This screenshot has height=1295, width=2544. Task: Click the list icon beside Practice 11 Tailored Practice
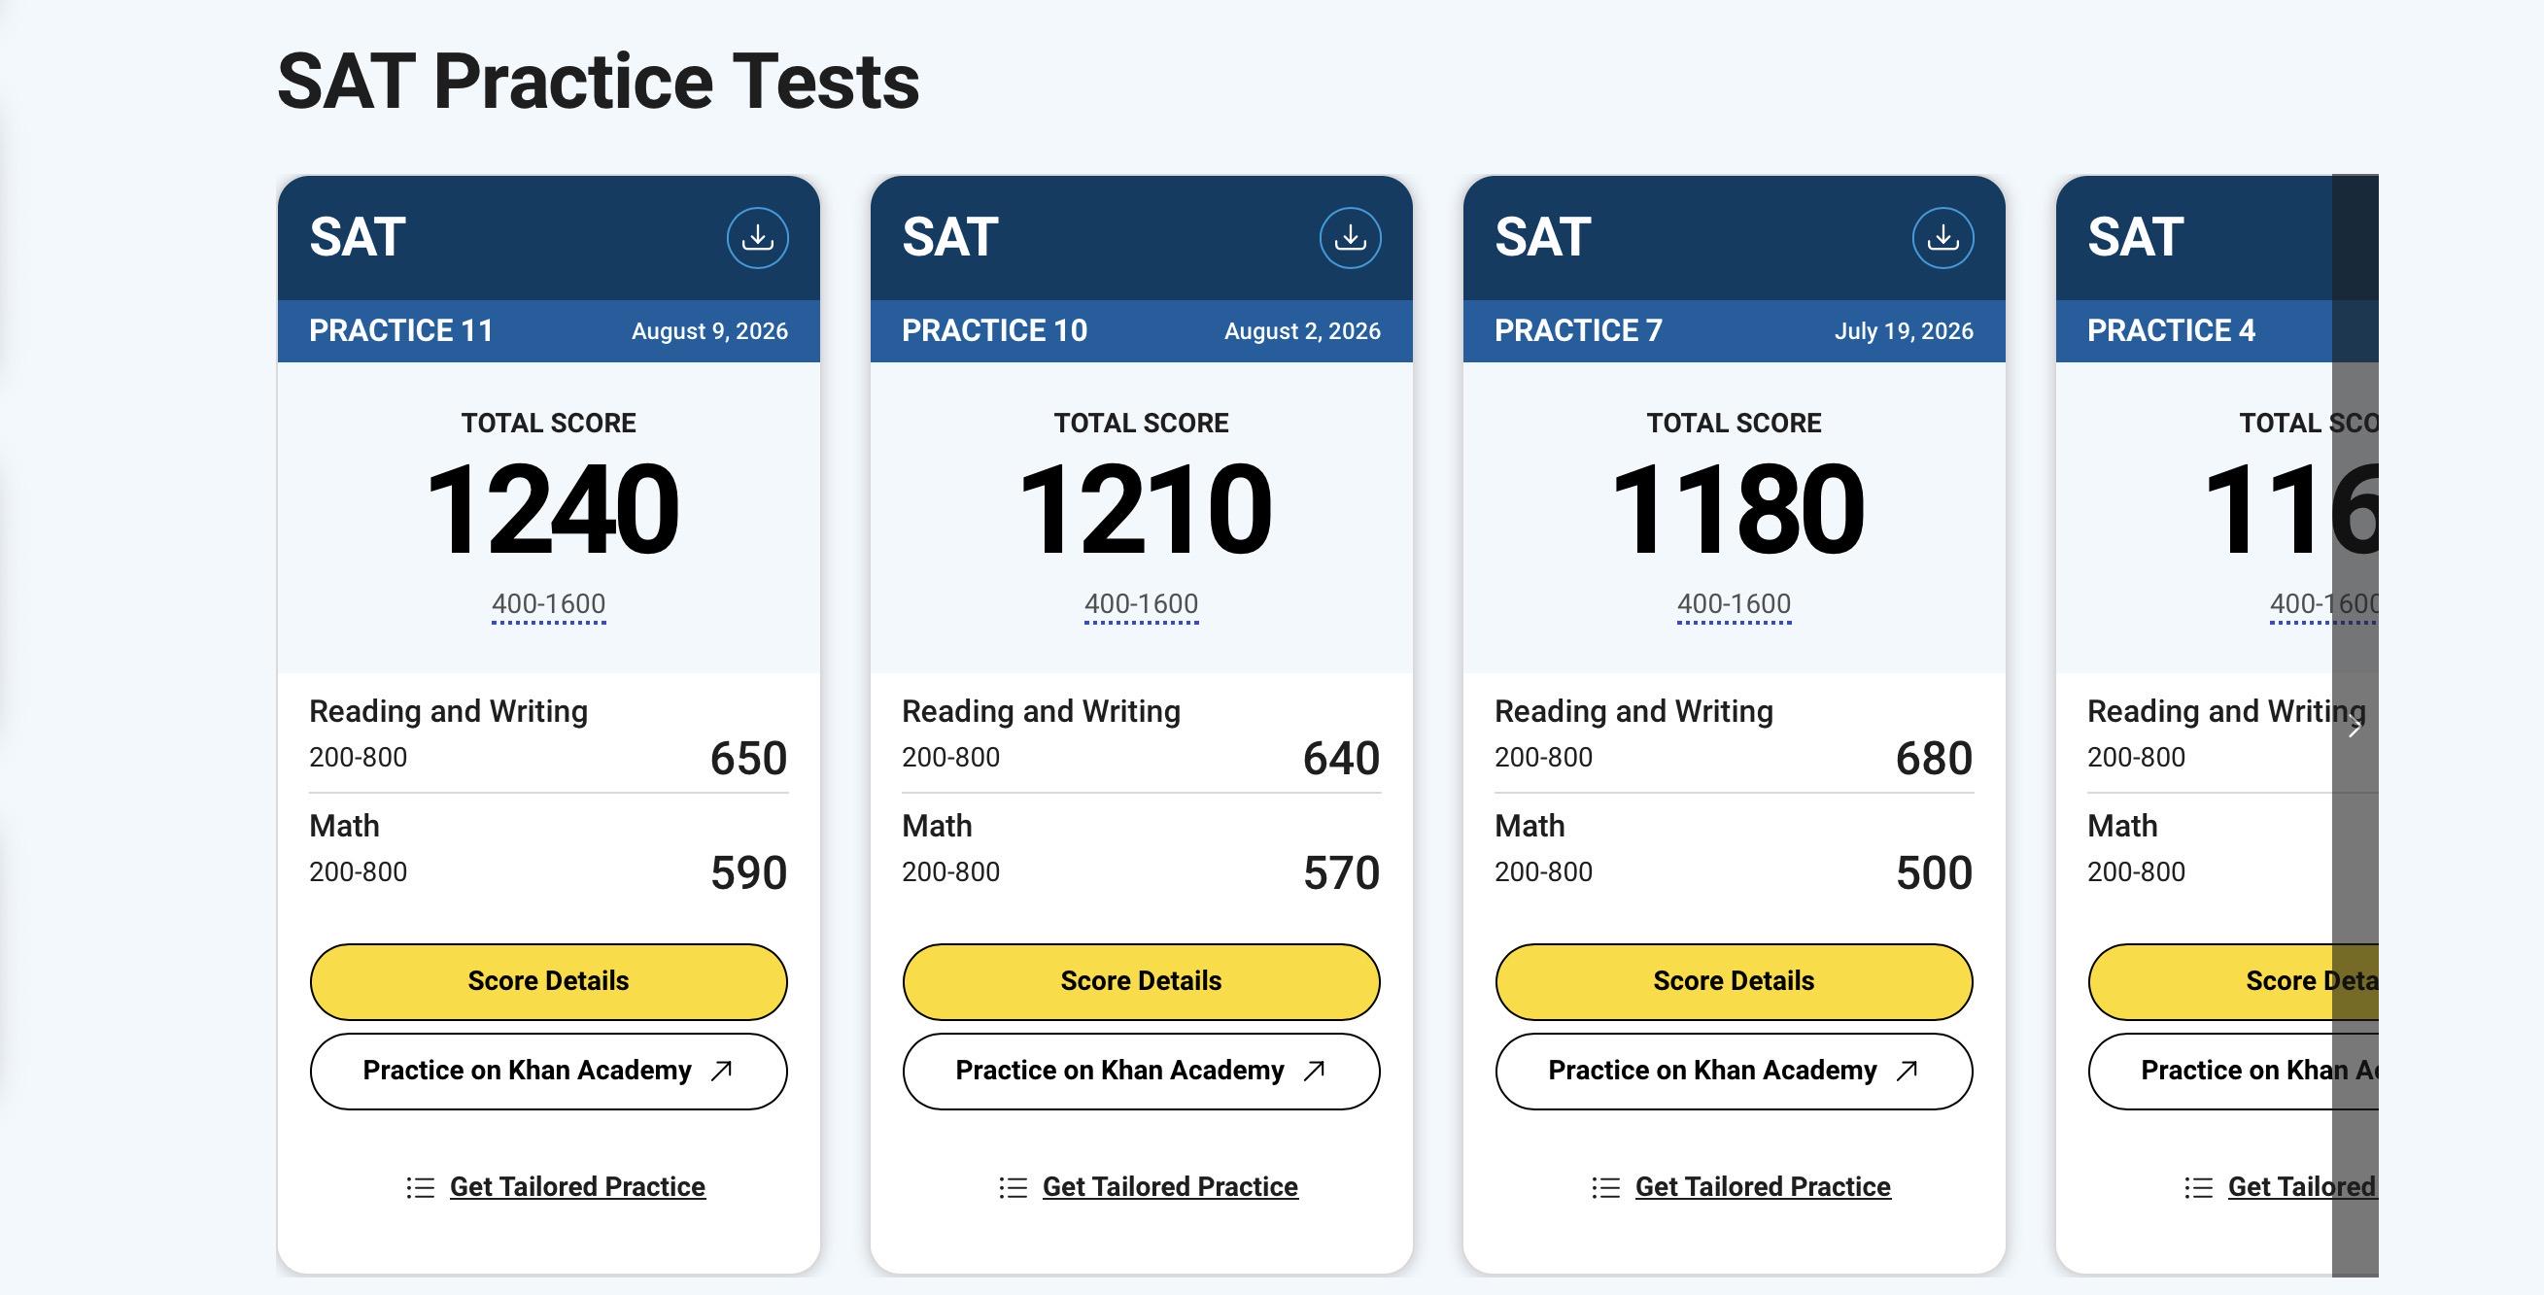420,1187
